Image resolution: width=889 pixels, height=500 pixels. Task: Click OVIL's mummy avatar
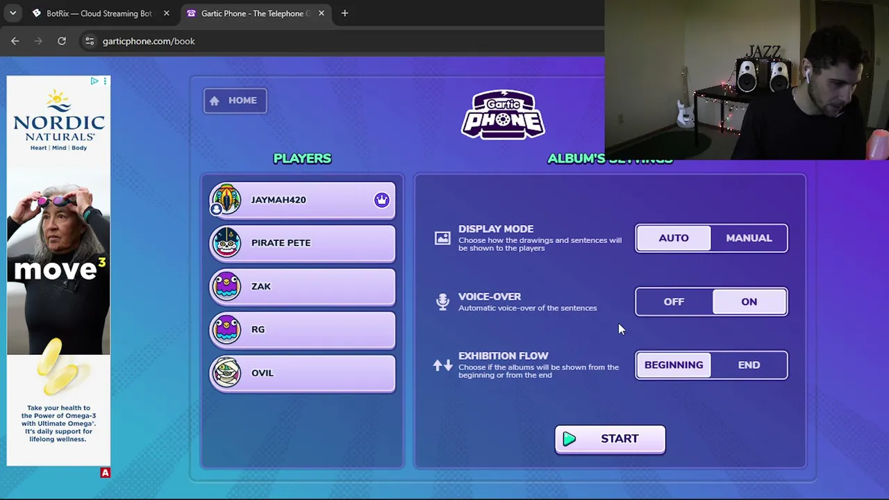click(226, 373)
